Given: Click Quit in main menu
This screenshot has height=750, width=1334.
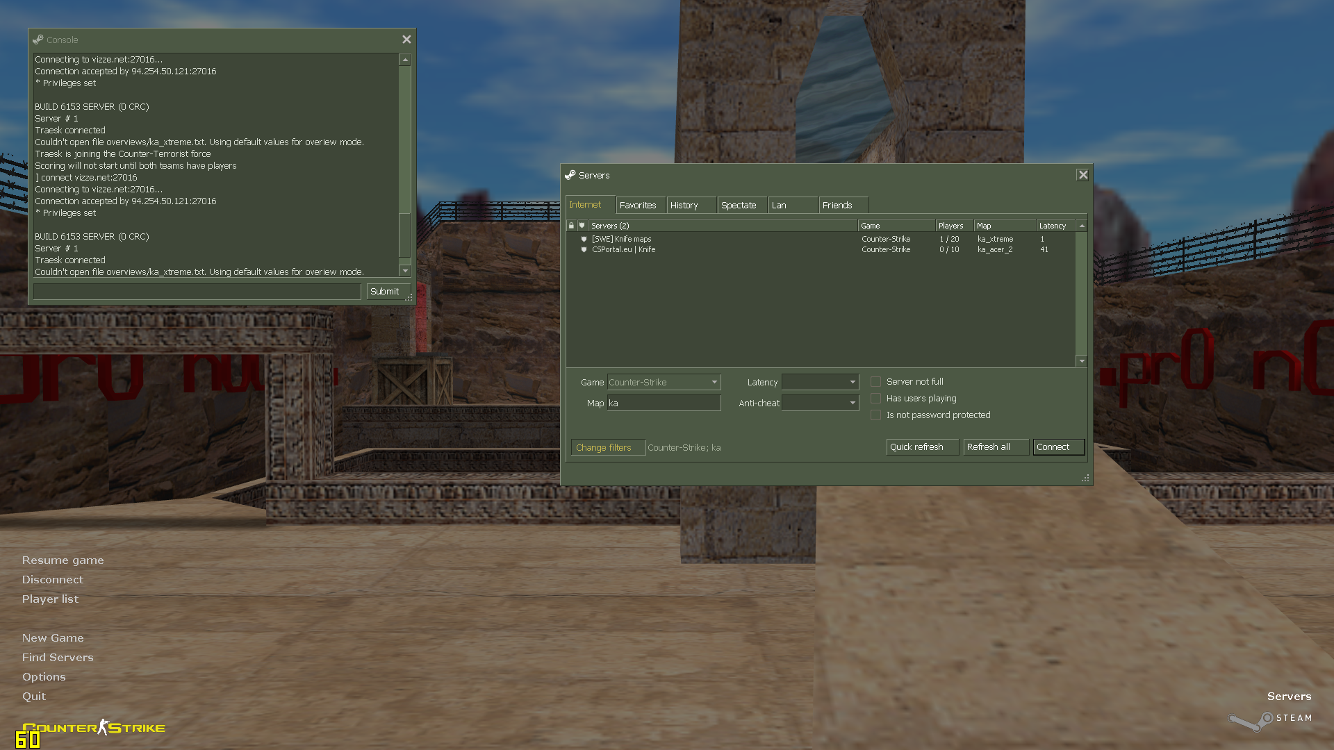Looking at the screenshot, I should [34, 697].
